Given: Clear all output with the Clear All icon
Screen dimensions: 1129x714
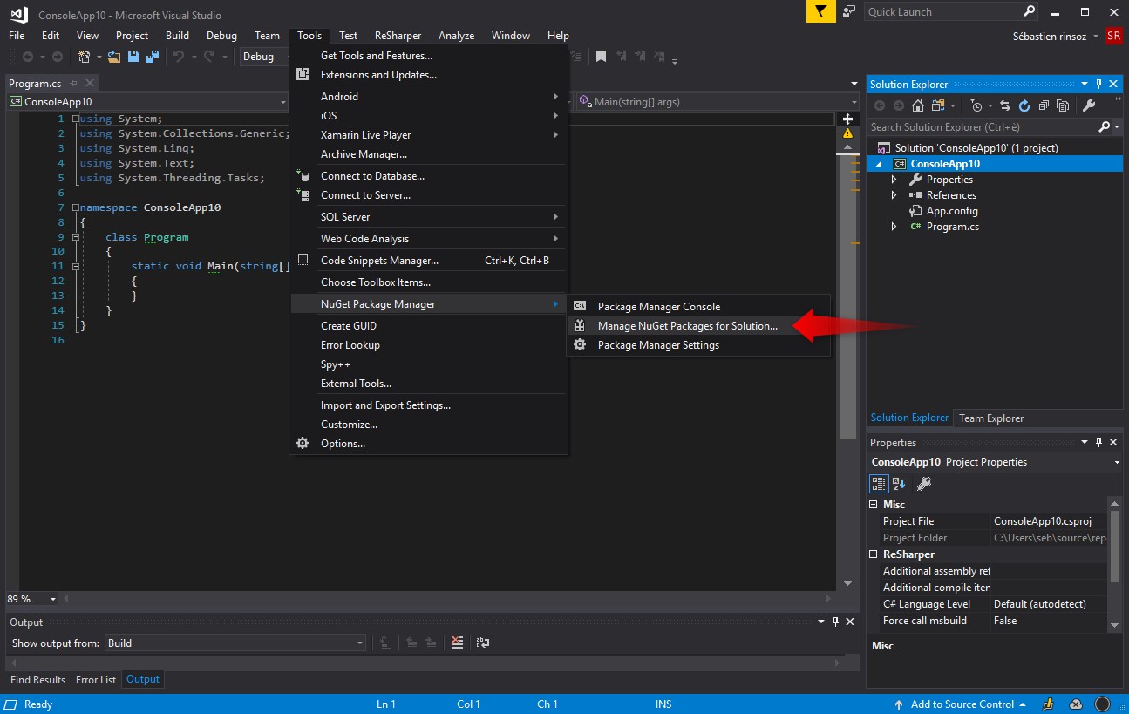Looking at the screenshot, I should pyautogui.click(x=458, y=643).
